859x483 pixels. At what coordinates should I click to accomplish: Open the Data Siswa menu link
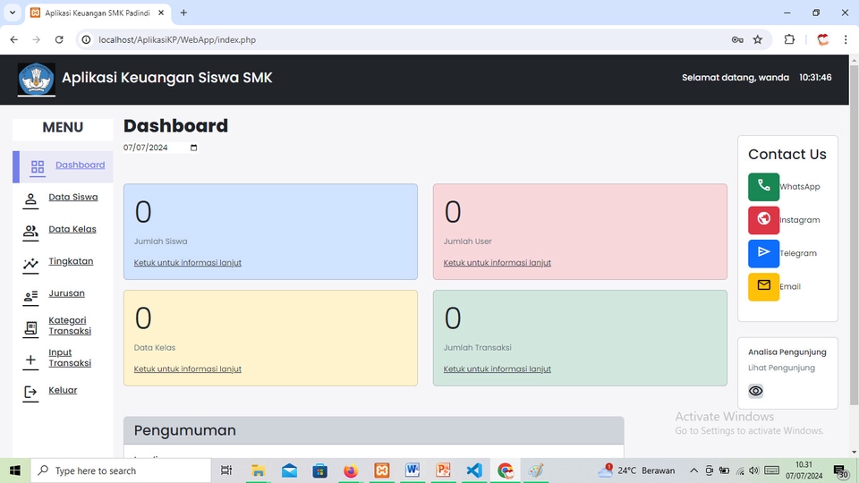(x=72, y=197)
